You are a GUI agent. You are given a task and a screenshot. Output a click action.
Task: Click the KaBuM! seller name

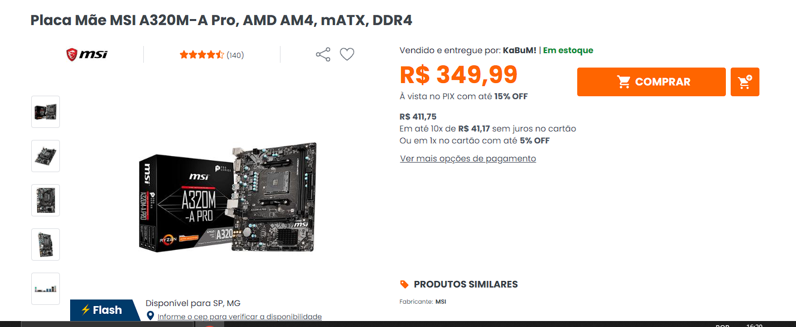tap(520, 50)
